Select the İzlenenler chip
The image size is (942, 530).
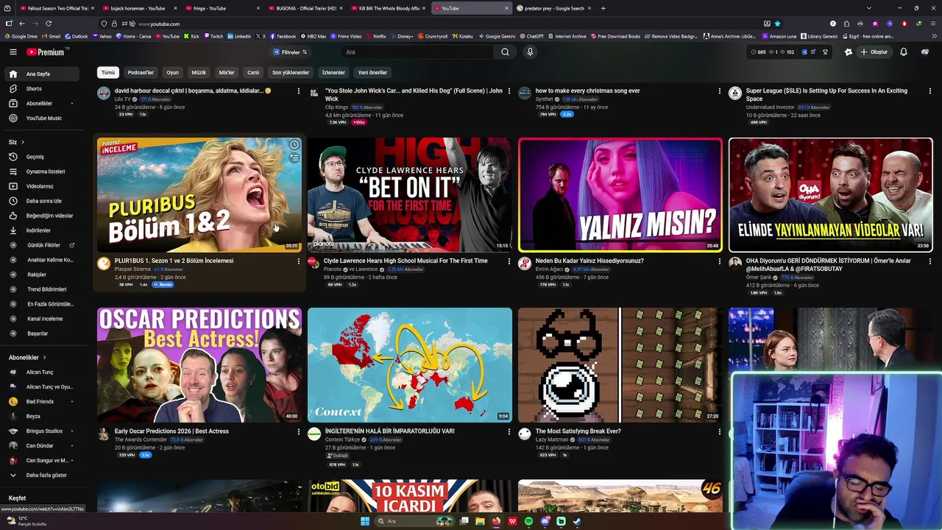coord(333,73)
